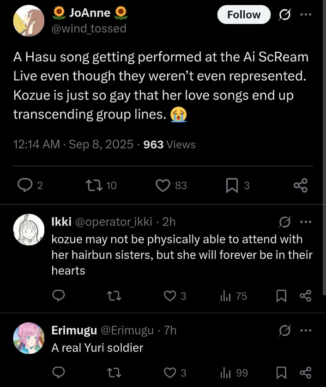326x387 pixels.
Task: Open the Grok icon beside Follow
Action: click(x=284, y=15)
